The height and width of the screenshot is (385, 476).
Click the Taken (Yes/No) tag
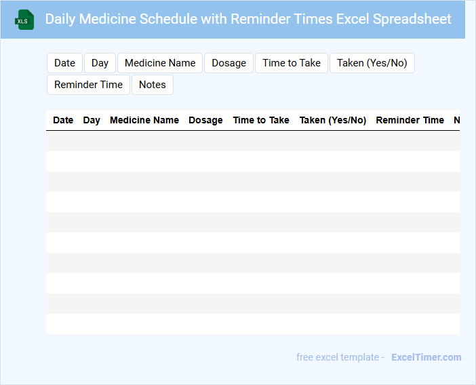click(x=372, y=63)
